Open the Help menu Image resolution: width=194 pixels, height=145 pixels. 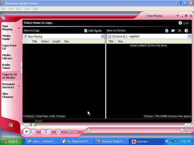click(35, 9)
